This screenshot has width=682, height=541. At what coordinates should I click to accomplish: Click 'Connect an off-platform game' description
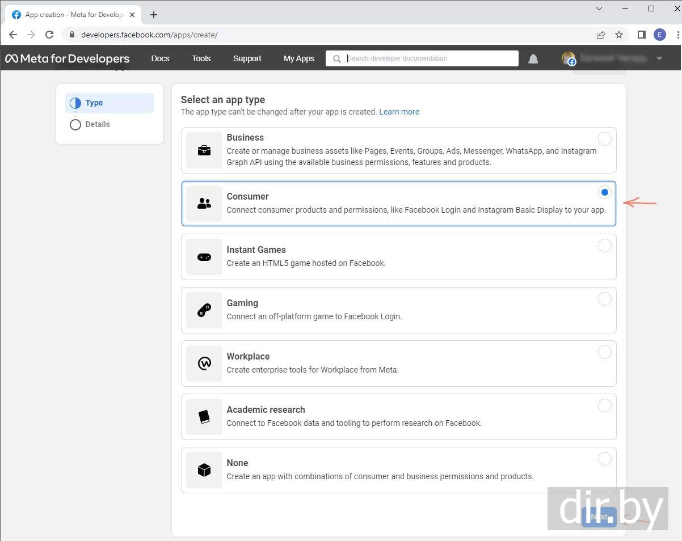pyautogui.click(x=314, y=316)
